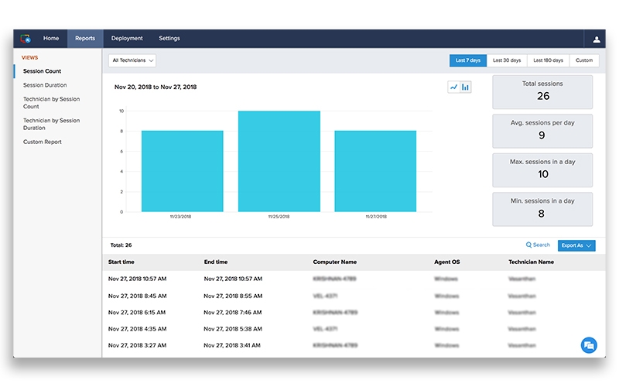Choose the Custom date range option
Image resolution: width=619 pixels, height=387 pixels.
point(584,60)
